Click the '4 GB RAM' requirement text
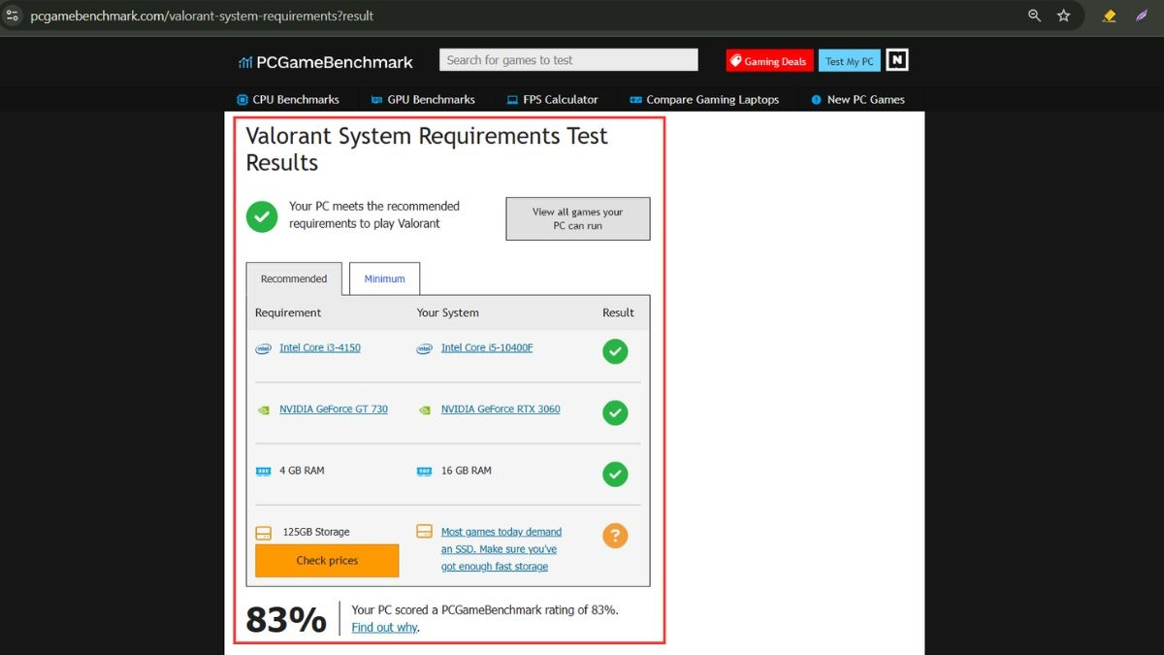The image size is (1164, 655). 302,471
